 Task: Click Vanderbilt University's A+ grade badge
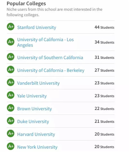11,82
